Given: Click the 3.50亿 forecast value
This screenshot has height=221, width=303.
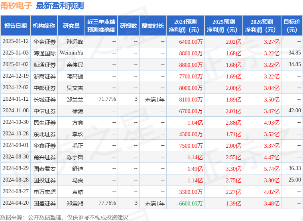Looking at the screenshot, I should pos(272,100).
